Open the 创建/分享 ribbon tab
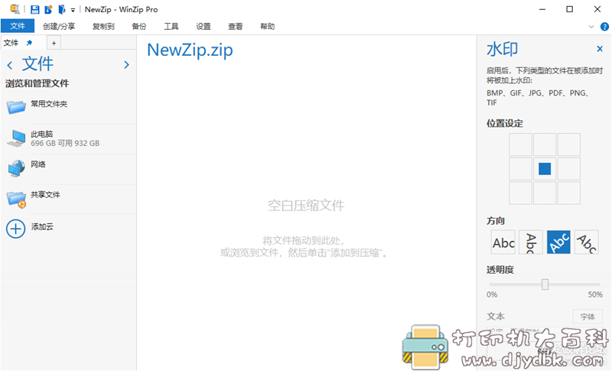 (59, 27)
